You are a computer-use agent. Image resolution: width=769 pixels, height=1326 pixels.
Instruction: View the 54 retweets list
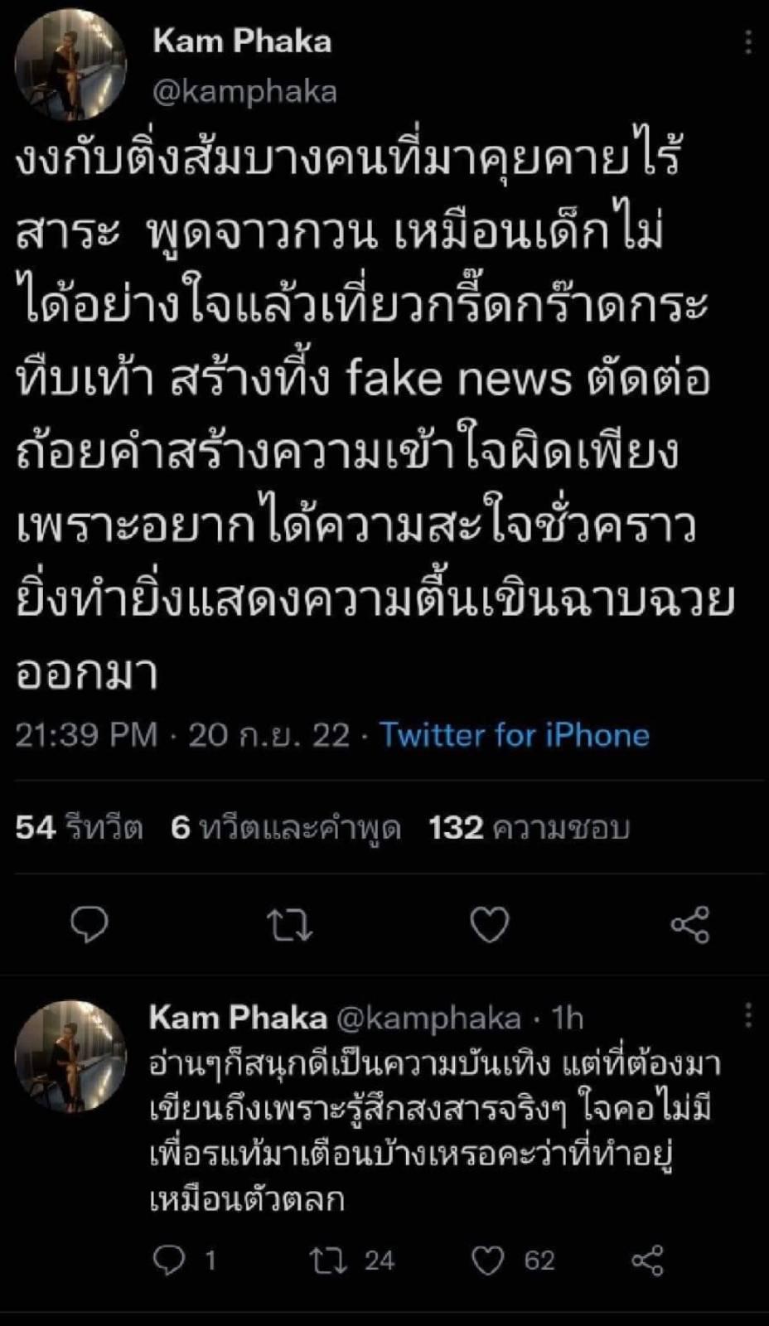tap(79, 827)
